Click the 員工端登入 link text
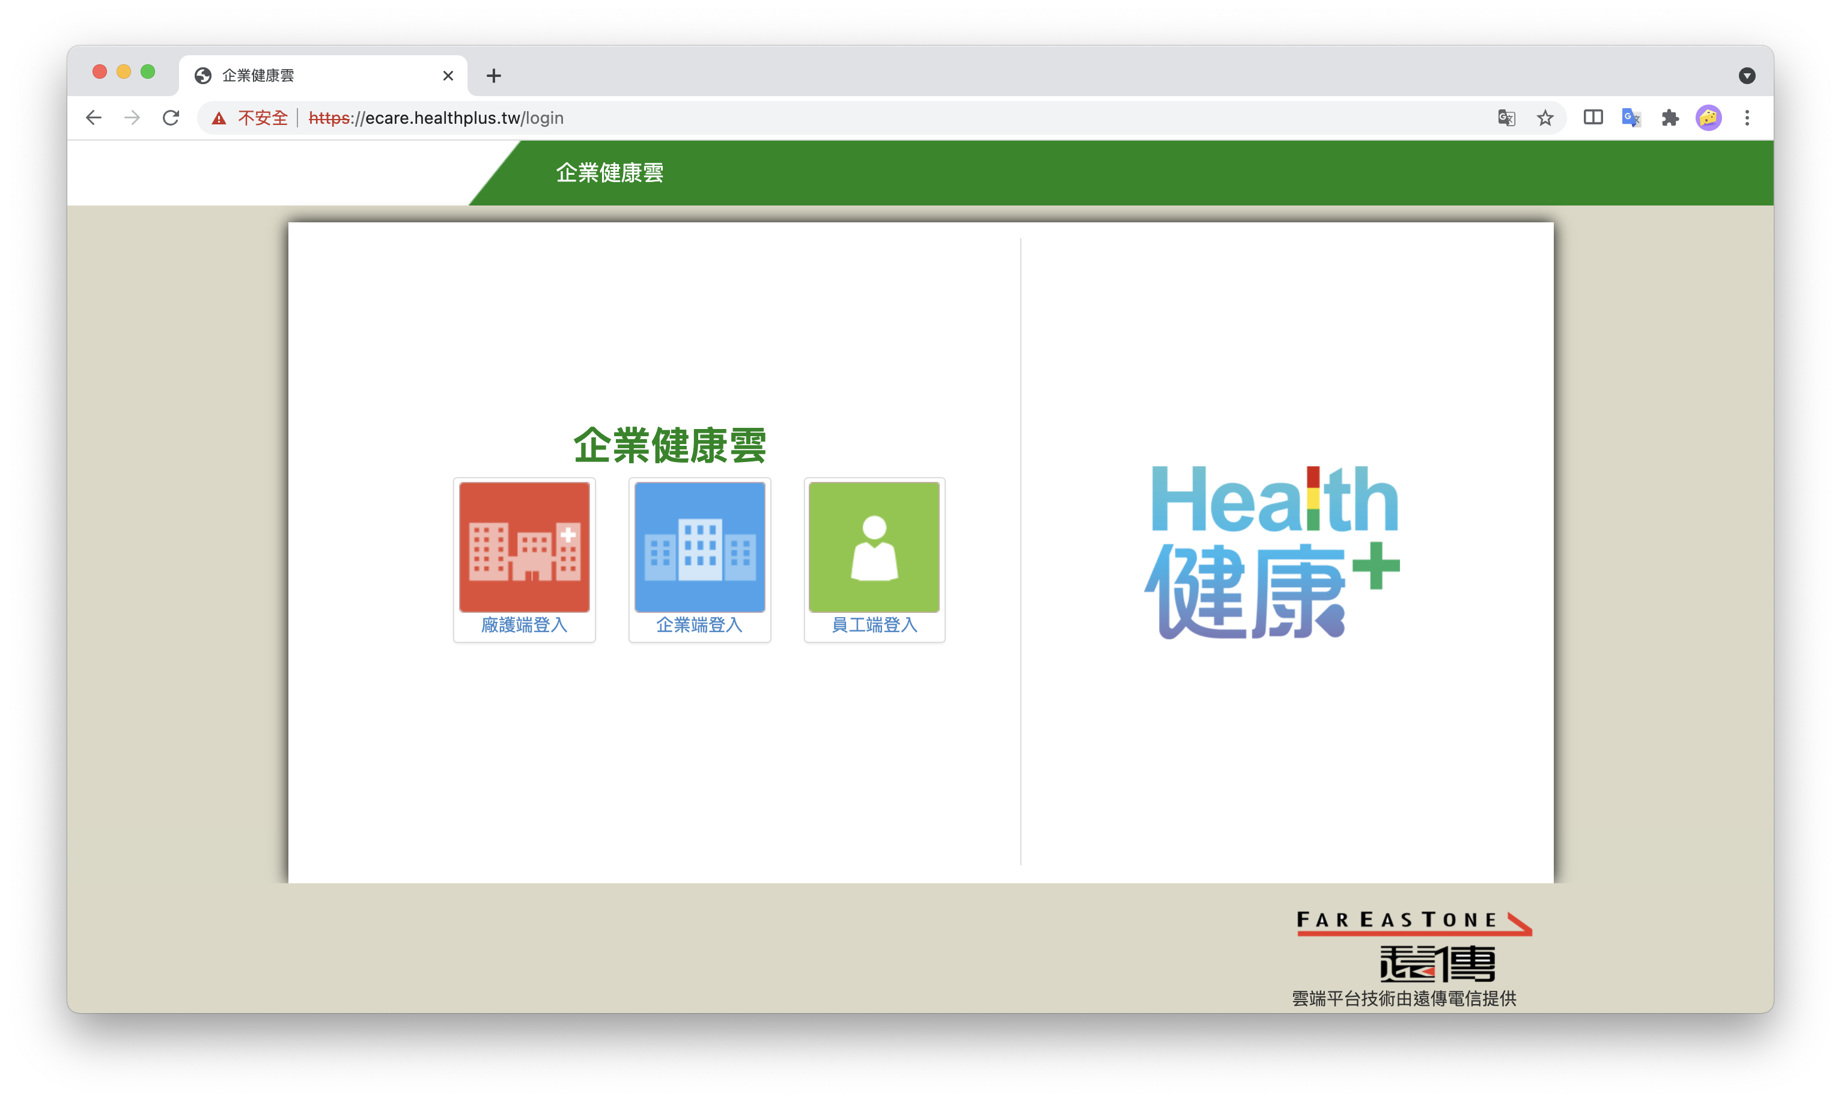 pyautogui.click(x=874, y=626)
